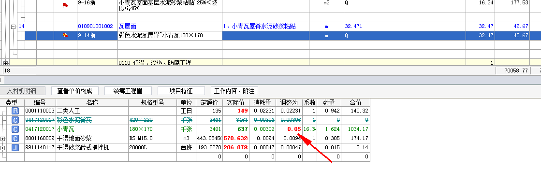Click the C type icon for 干混地面砂浆
The image size is (541, 184).
coord(15,139)
